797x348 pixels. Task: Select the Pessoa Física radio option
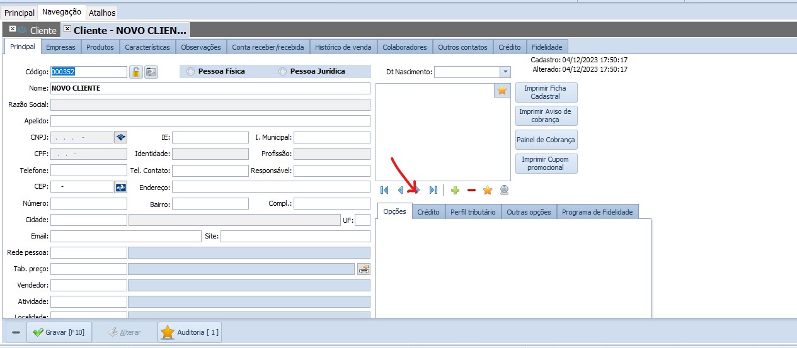point(191,72)
